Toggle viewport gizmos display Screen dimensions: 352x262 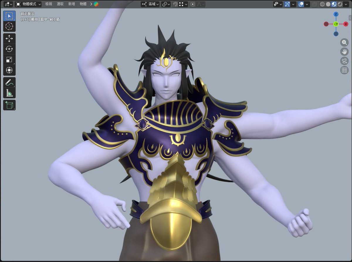pos(287,4)
